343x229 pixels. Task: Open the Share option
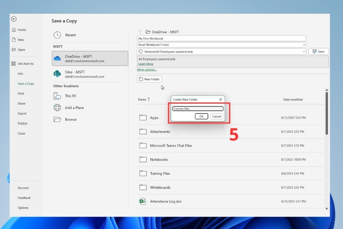click(21, 104)
